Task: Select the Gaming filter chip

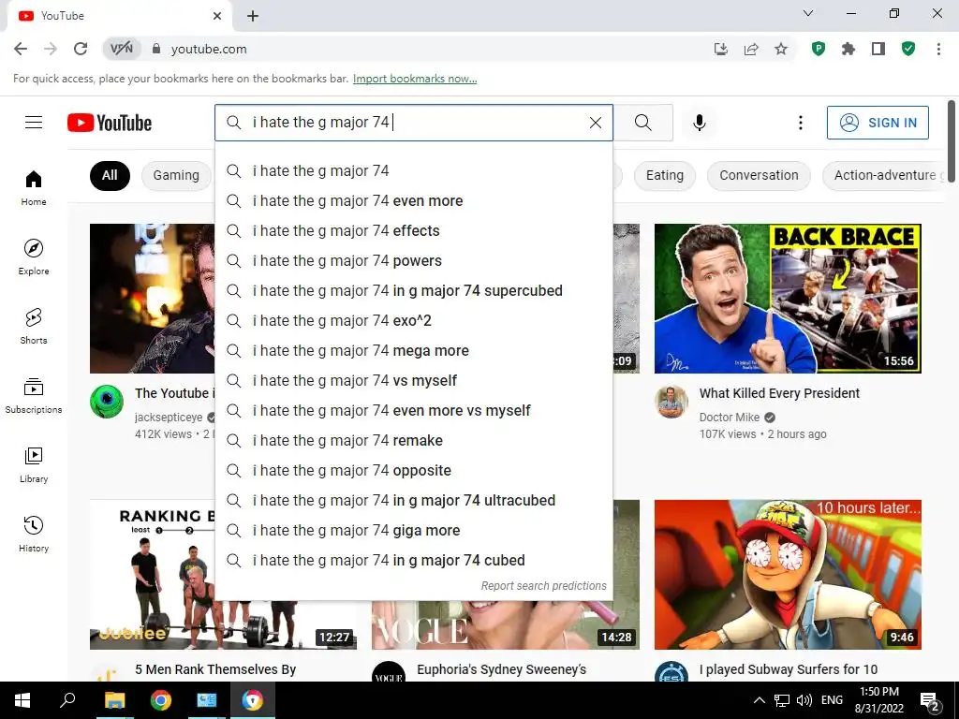Action: click(x=176, y=175)
